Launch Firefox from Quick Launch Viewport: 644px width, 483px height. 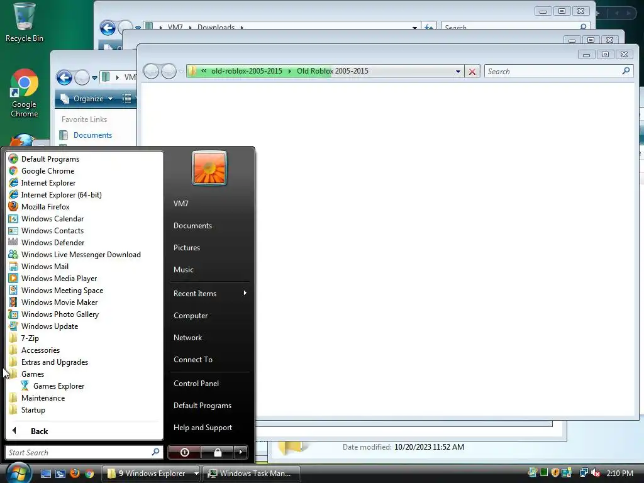point(75,474)
